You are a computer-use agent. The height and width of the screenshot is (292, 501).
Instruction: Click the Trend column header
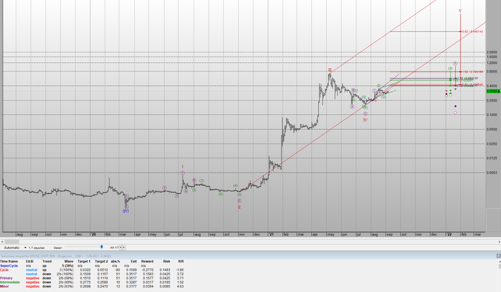coord(47,261)
